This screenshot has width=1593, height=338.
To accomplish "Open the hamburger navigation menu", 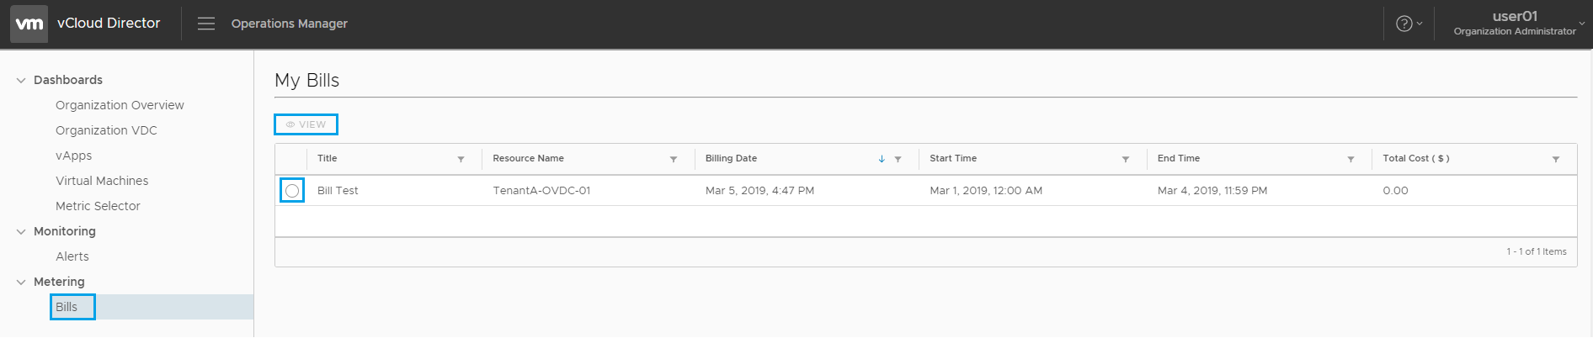I will [x=206, y=24].
